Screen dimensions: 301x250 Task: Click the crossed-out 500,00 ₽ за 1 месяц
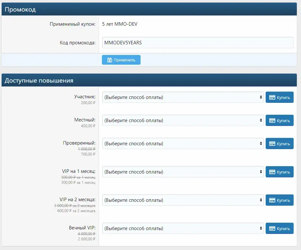(78, 177)
